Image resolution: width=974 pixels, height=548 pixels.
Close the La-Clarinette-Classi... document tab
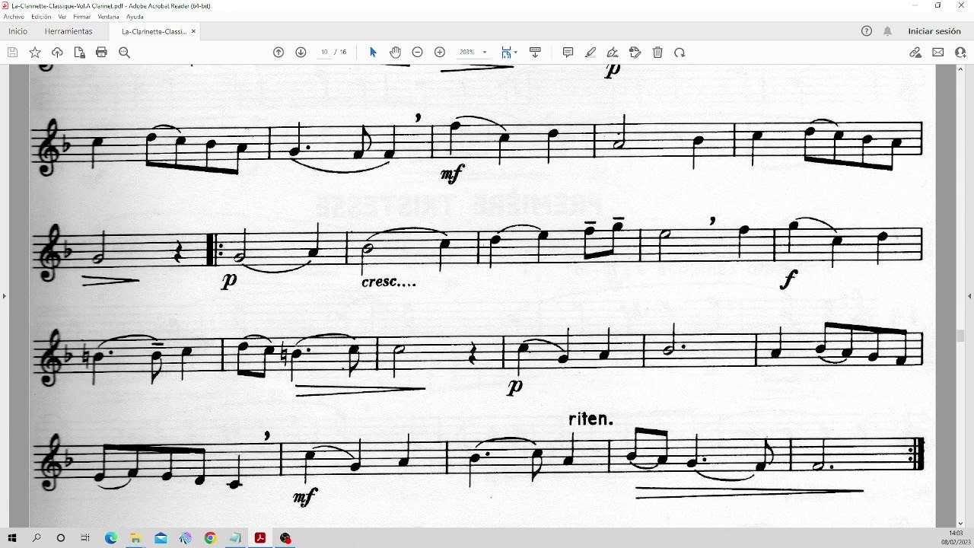(x=193, y=31)
